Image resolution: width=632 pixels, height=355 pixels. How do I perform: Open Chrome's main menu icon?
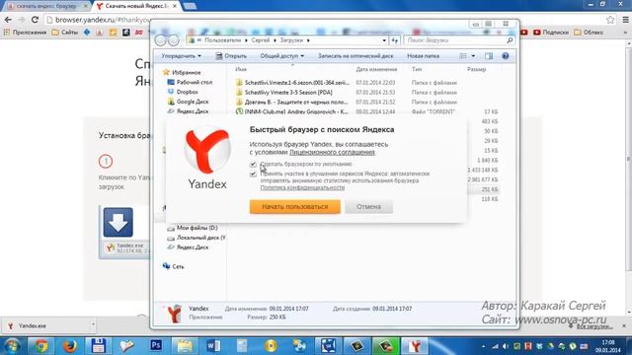pos(625,20)
